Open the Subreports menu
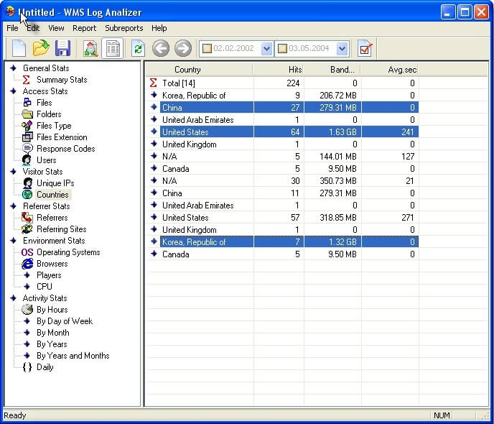The image size is (494, 424). (x=124, y=28)
